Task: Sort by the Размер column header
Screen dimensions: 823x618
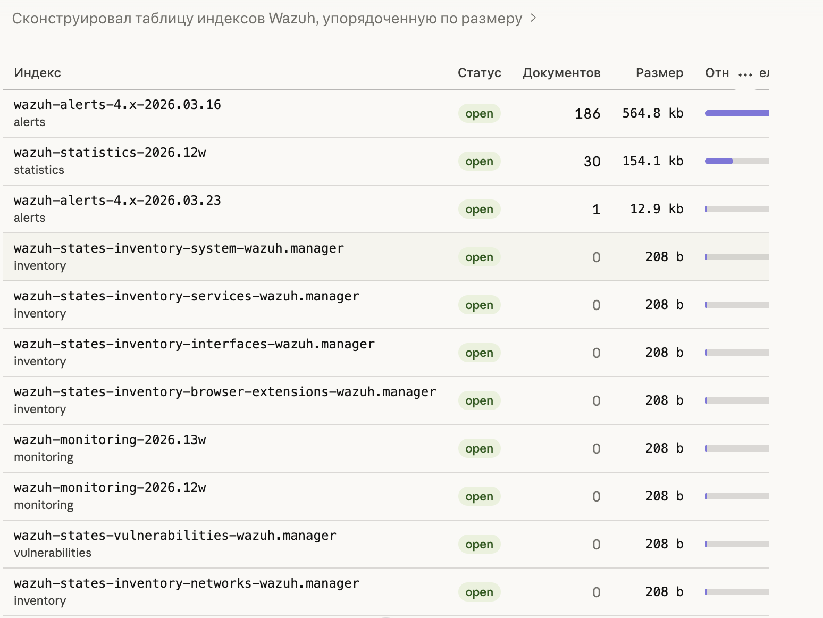Action: tap(659, 73)
